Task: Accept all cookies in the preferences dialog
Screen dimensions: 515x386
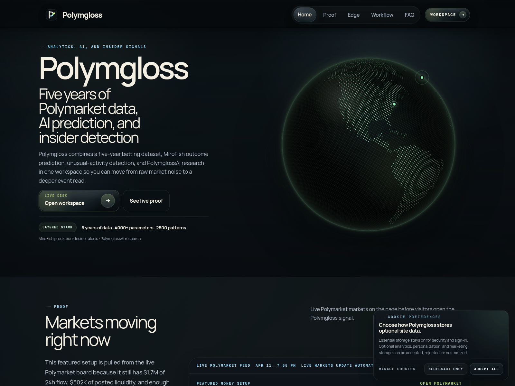Action: [486, 369]
